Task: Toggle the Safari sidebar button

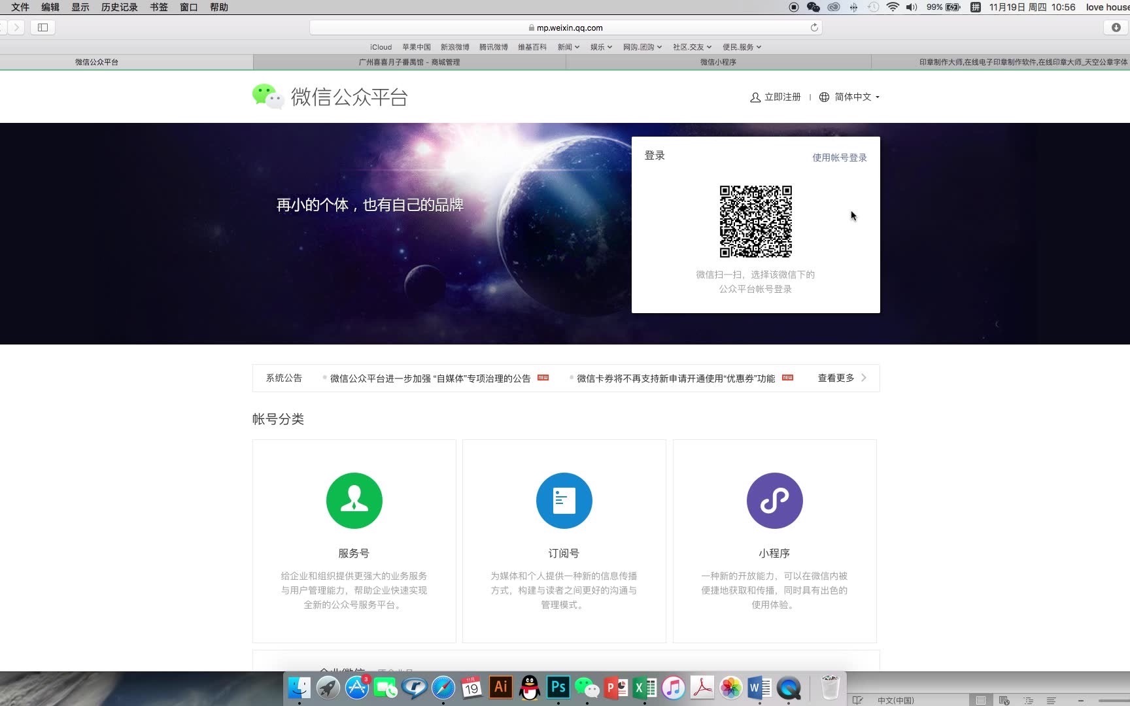Action: pos(43,27)
